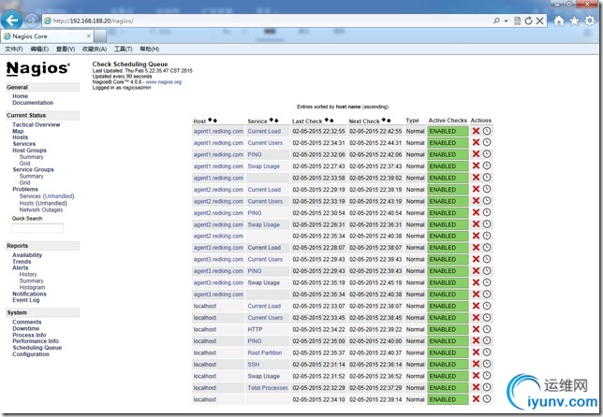Click the browser address bar URL
Image resolution: width=603 pixels, height=417 pixels.
93,21
